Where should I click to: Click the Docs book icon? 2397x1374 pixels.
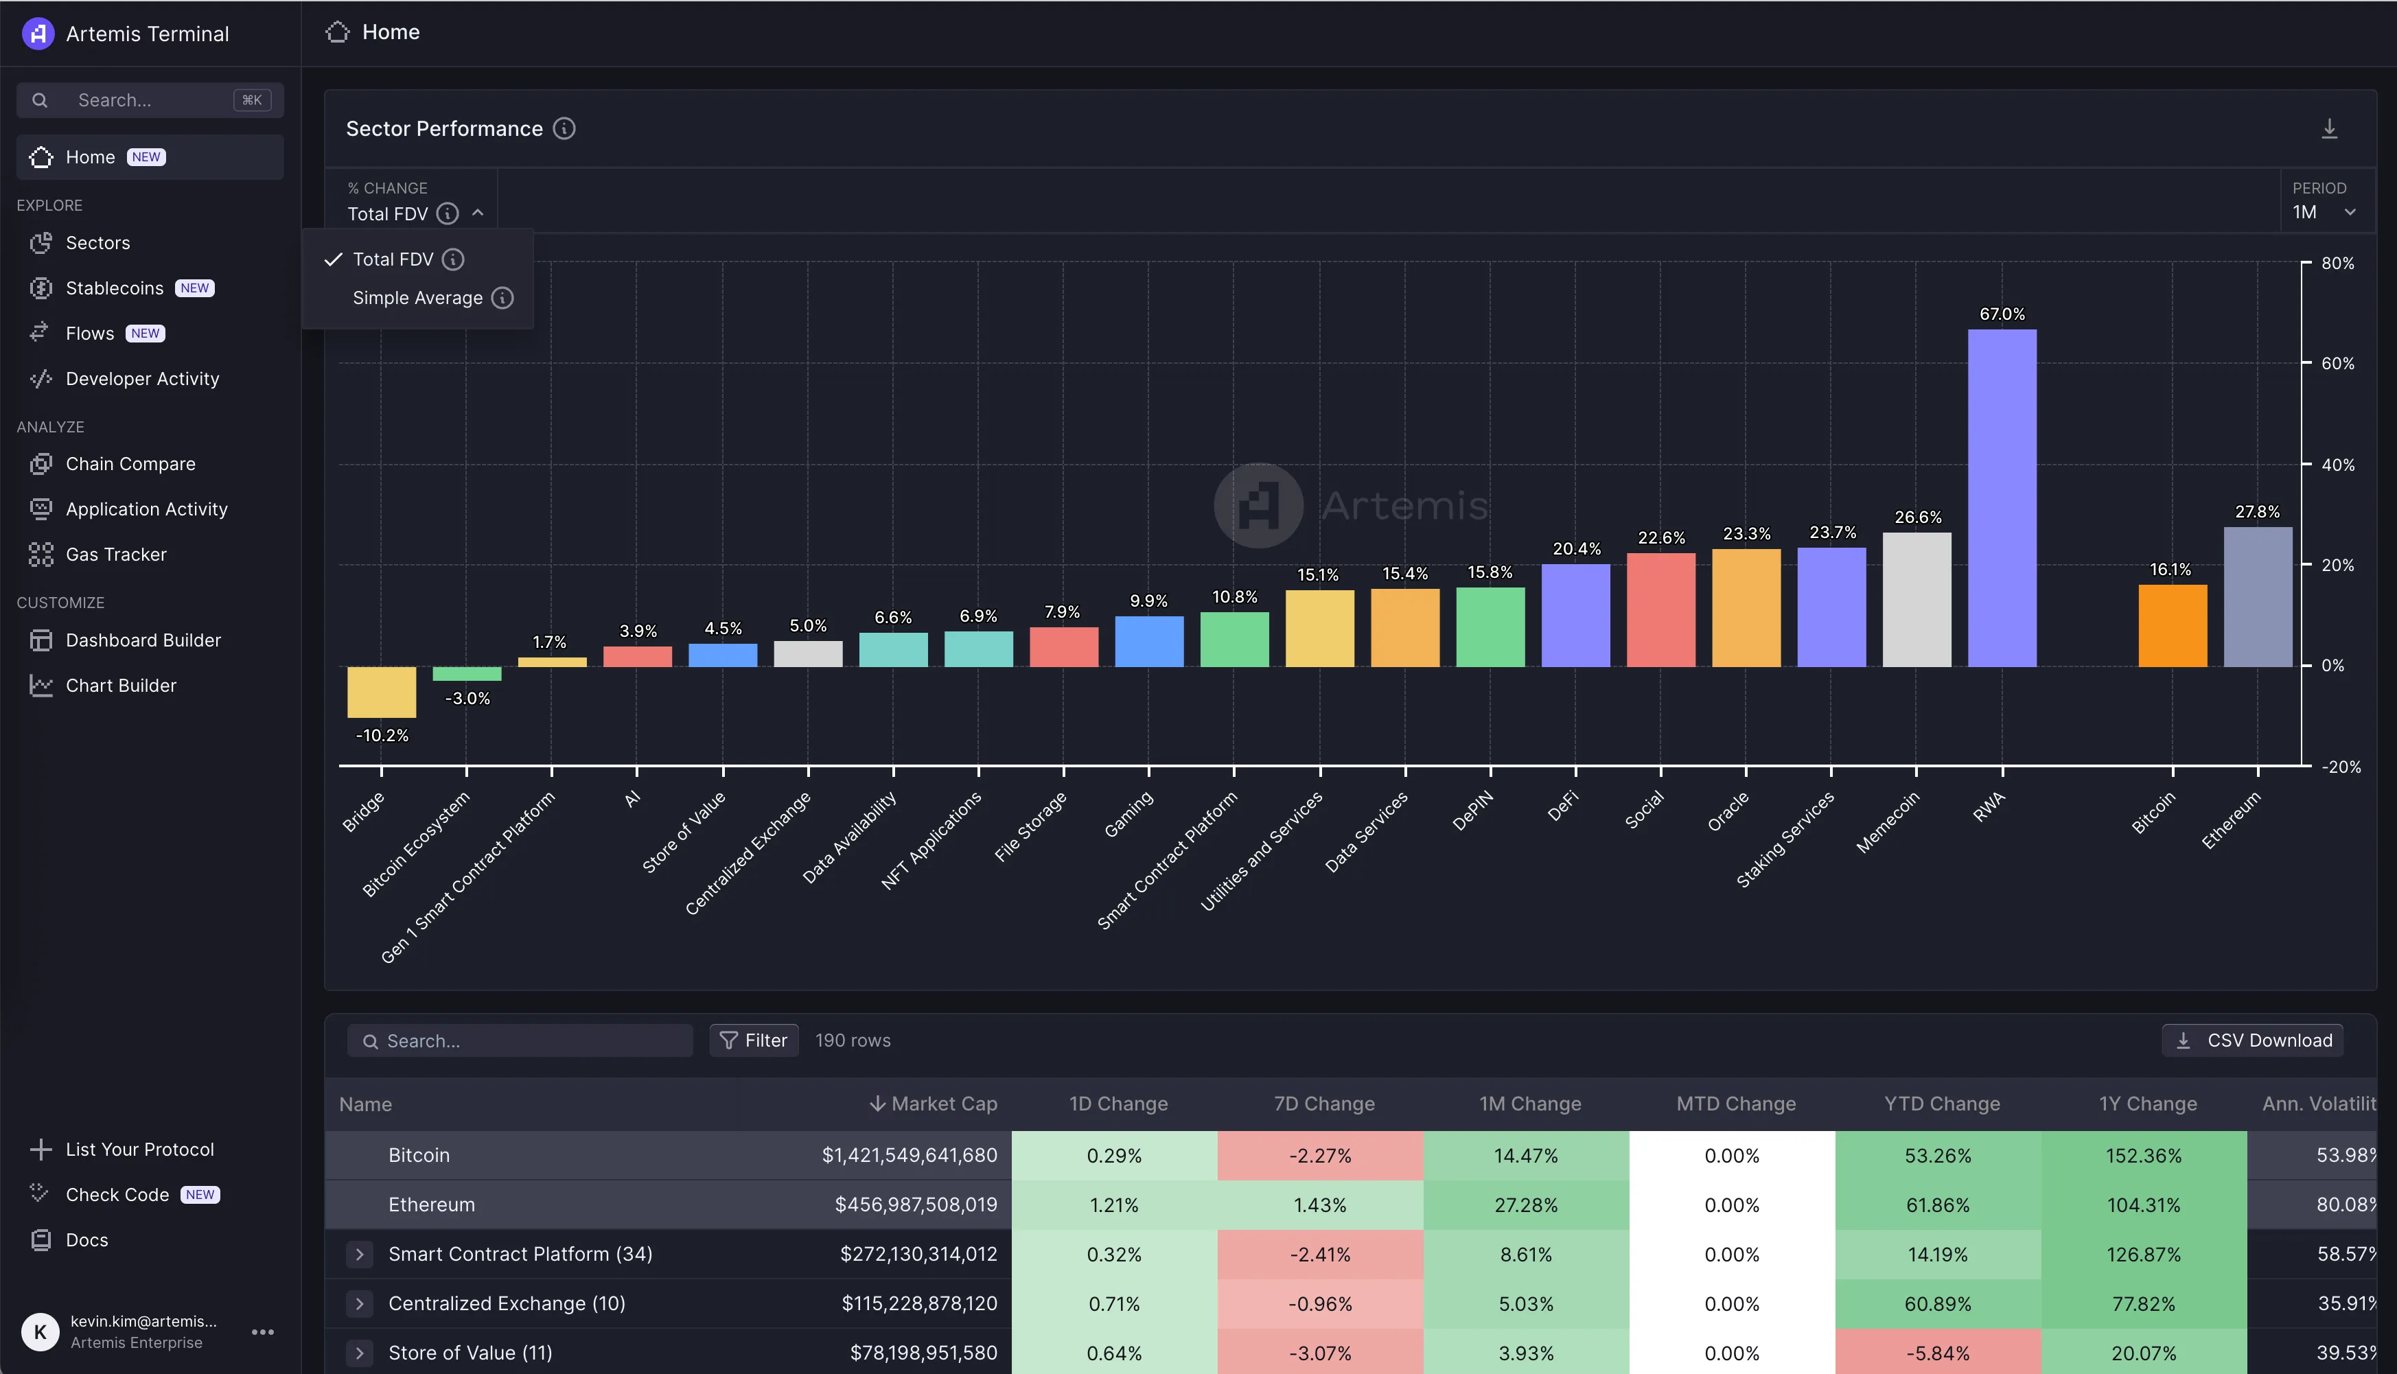[40, 1240]
